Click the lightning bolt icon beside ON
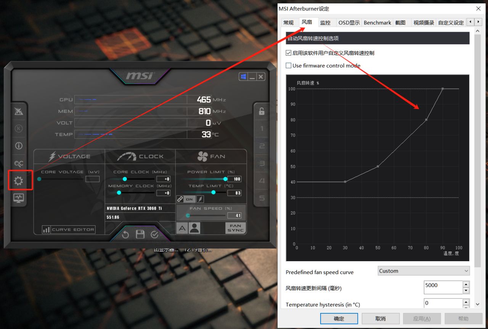Image resolution: width=488 pixels, height=329 pixels. (200, 199)
